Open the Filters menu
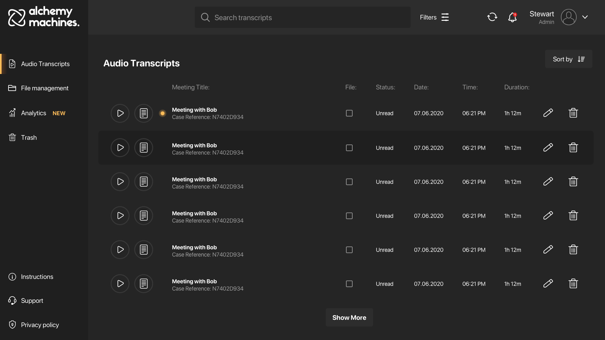The height and width of the screenshot is (340, 605). [x=435, y=17]
